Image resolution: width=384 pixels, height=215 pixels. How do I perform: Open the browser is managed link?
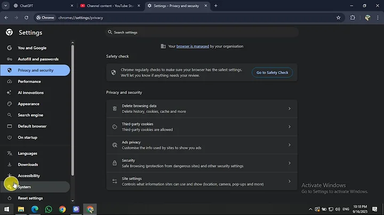[193, 46]
